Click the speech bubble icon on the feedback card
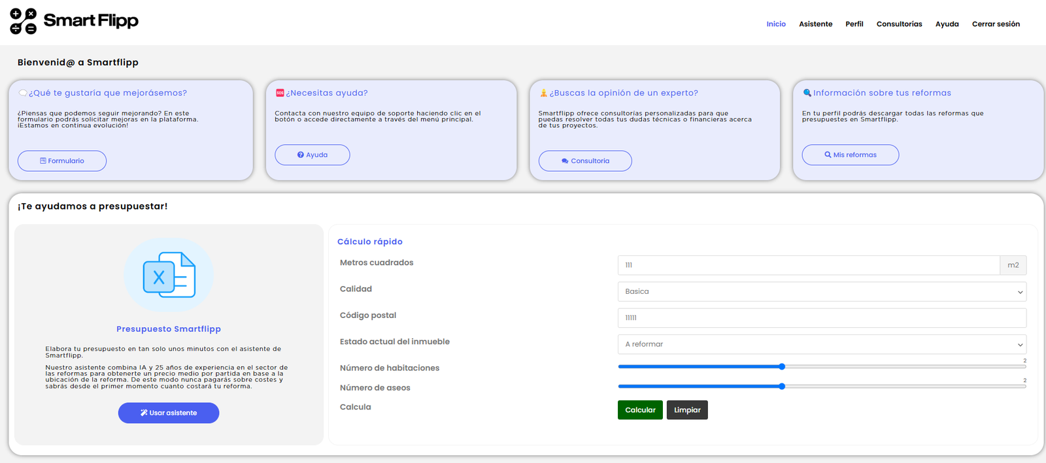Viewport: 1046px width, 463px height. (x=23, y=93)
